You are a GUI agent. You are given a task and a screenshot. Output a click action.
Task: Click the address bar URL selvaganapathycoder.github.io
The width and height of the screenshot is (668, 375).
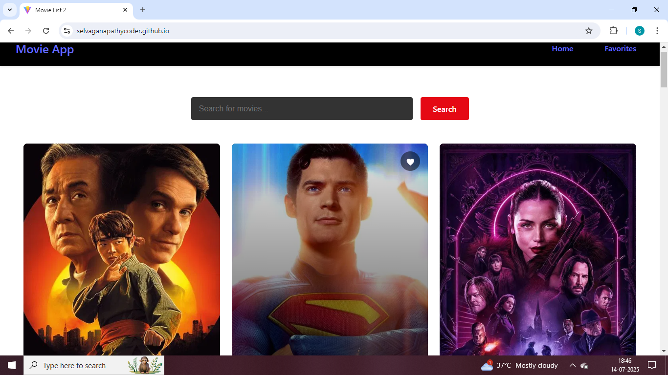point(123,31)
